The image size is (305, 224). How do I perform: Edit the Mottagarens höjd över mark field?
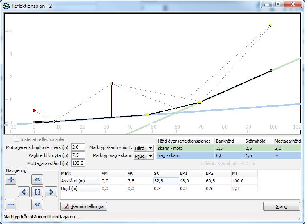point(78,147)
